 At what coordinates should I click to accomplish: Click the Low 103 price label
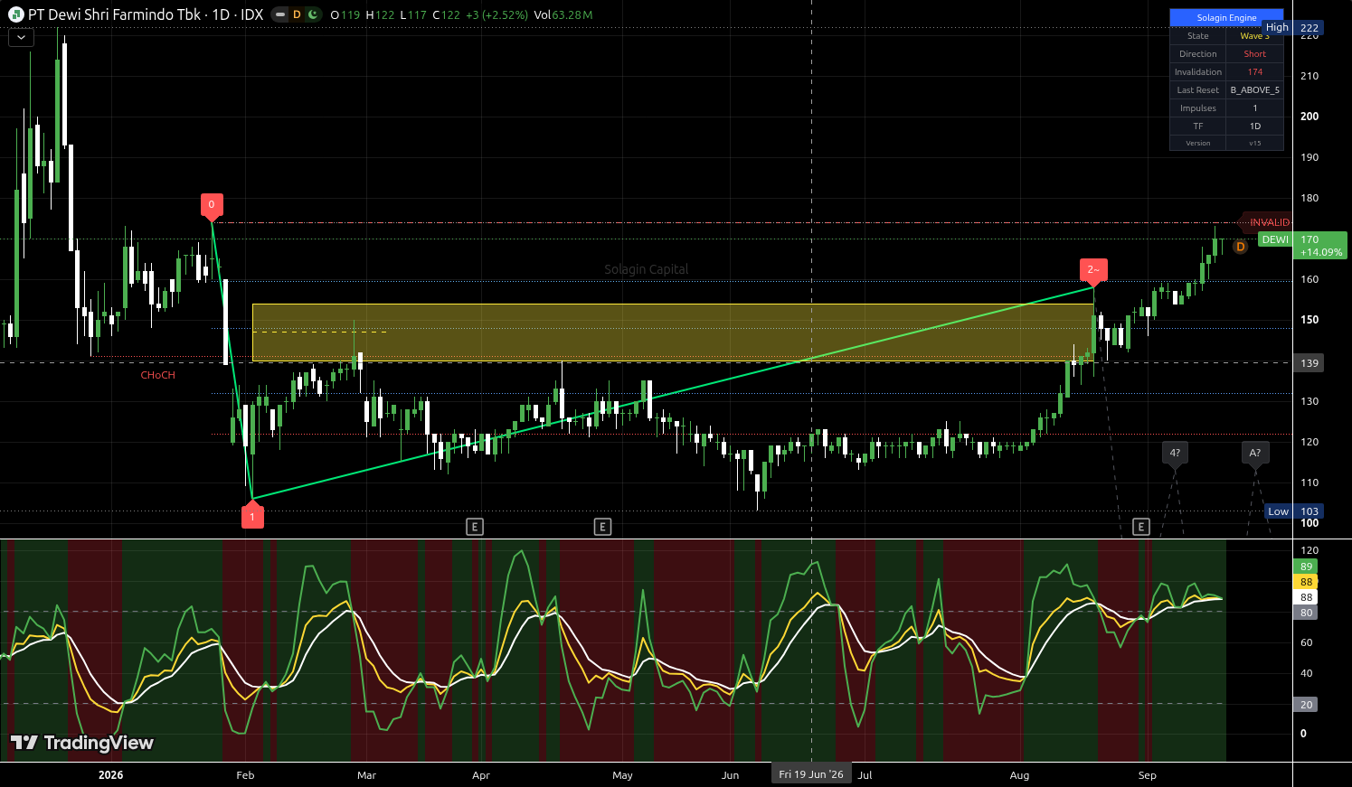pos(1294,511)
